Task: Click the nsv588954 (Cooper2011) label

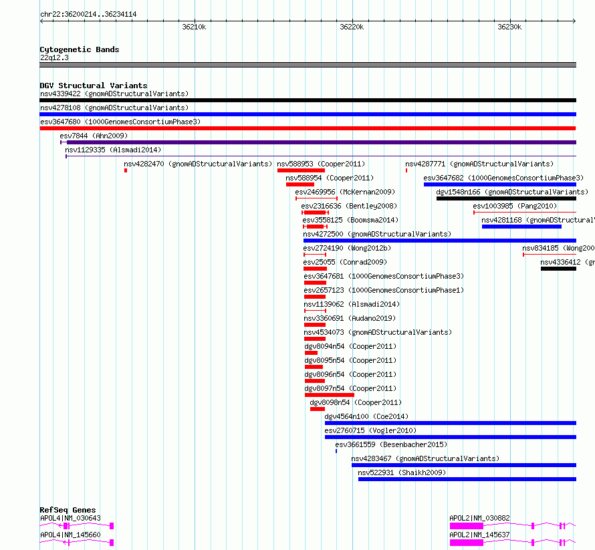Action: [x=330, y=178]
